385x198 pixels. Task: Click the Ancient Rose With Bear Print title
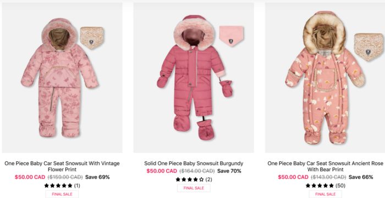pos(326,166)
